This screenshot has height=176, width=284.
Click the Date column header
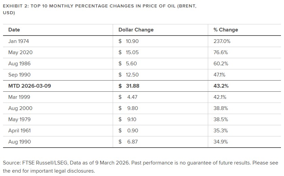point(14,30)
